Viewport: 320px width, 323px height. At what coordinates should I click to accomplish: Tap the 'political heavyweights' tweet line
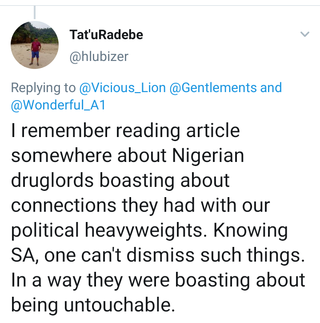[x=149, y=230]
